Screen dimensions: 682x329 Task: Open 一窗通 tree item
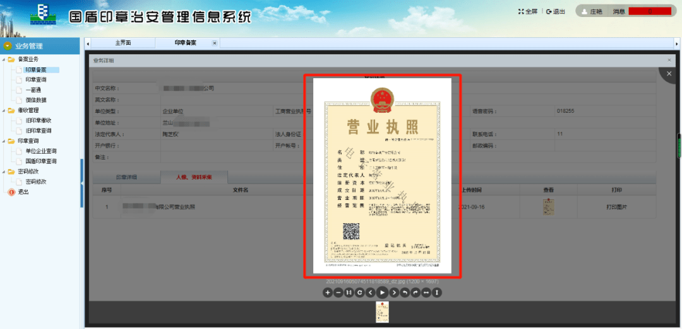(x=33, y=90)
